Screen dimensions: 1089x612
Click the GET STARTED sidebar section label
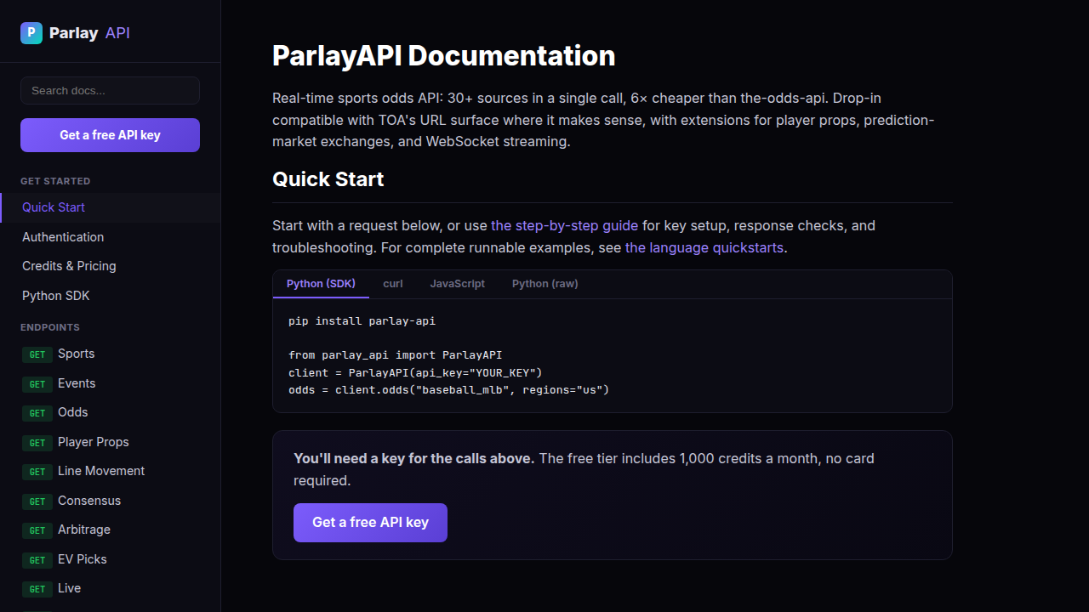click(55, 181)
